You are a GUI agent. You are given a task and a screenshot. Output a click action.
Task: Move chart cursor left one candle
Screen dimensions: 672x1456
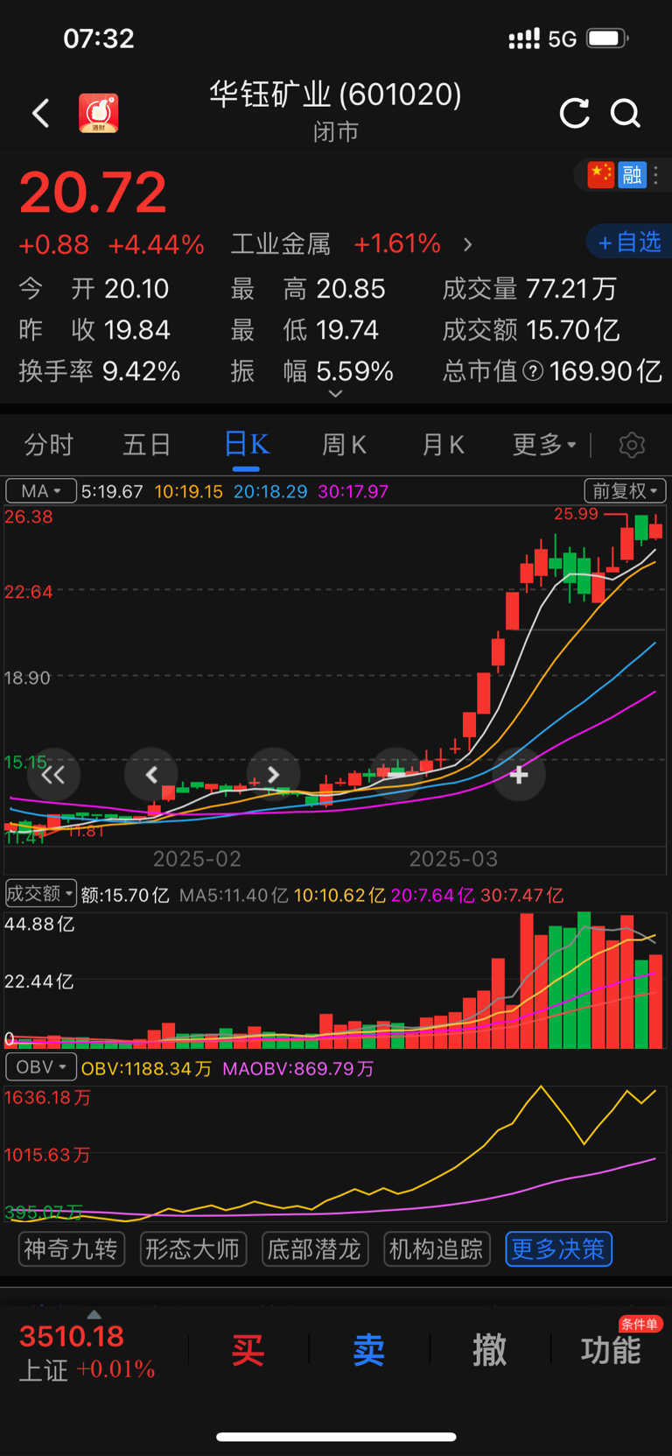click(x=151, y=775)
